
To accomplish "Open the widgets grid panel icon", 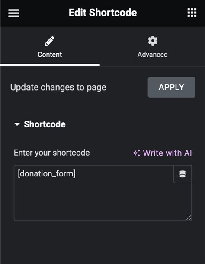I will point(192,13).
